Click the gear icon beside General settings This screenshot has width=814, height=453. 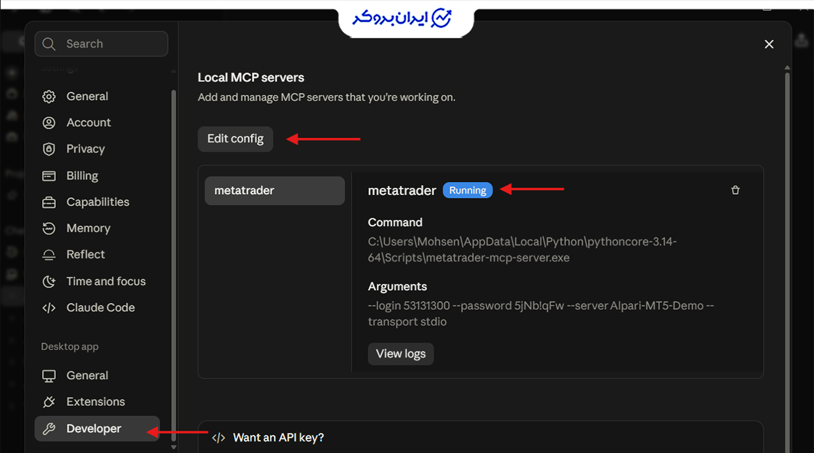(49, 97)
